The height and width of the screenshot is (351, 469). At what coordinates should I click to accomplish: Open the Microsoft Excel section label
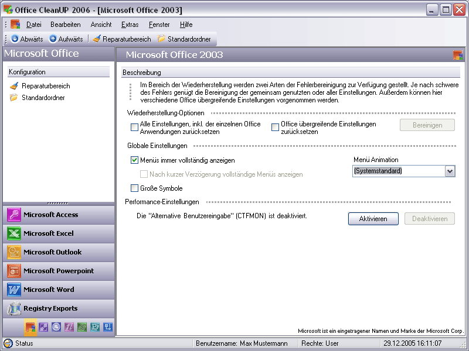tap(49, 233)
